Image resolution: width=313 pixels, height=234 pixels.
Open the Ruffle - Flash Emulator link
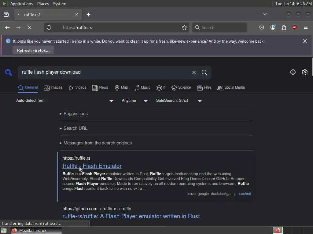pos(92,166)
